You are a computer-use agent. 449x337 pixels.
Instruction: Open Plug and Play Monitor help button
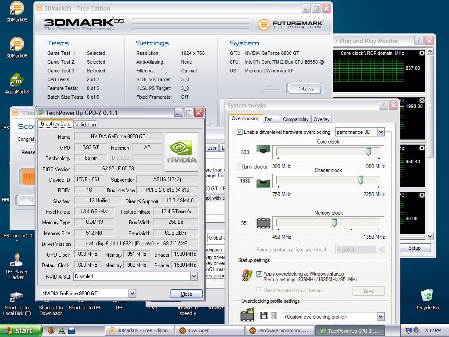tap(419, 41)
